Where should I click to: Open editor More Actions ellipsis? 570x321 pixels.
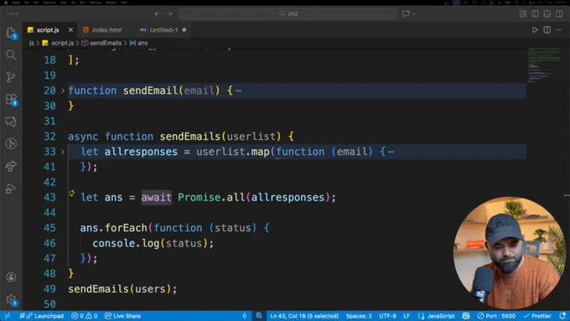pyautogui.click(x=559, y=30)
